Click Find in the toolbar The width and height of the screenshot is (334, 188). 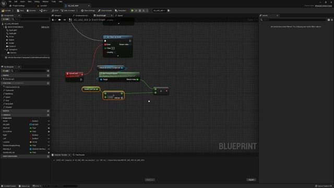tap(55, 10)
